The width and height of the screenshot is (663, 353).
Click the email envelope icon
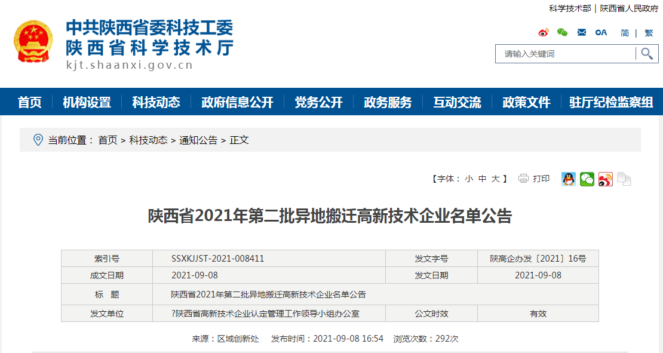coord(582,33)
